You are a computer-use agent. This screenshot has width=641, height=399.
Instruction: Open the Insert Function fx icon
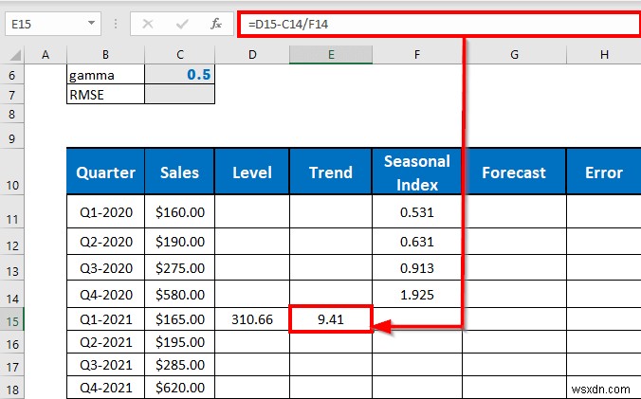[216, 24]
